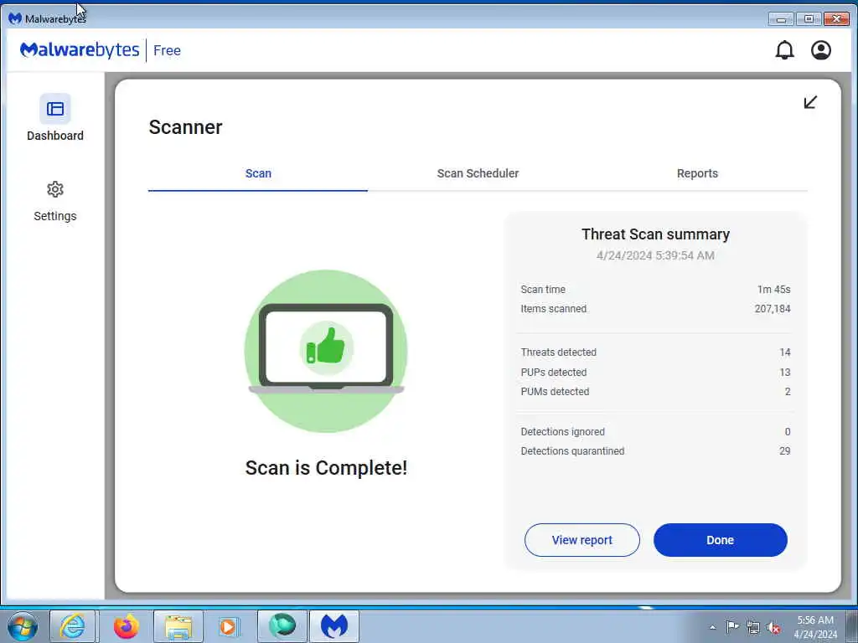This screenshot has height=643, width=858.
Task: Click the muted volume tray icon
Action: tap(773, 627)
